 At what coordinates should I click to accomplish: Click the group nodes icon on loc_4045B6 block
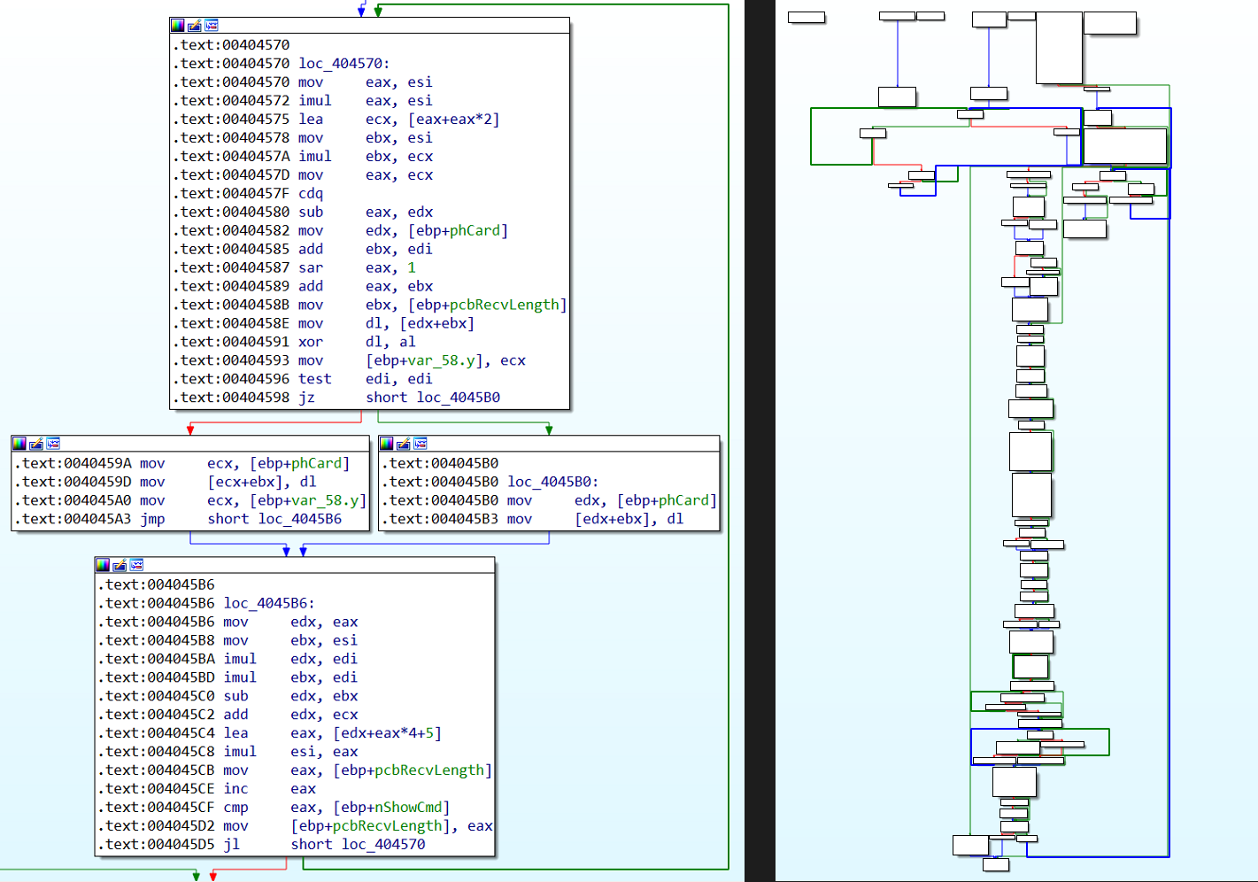coord(136,565)
